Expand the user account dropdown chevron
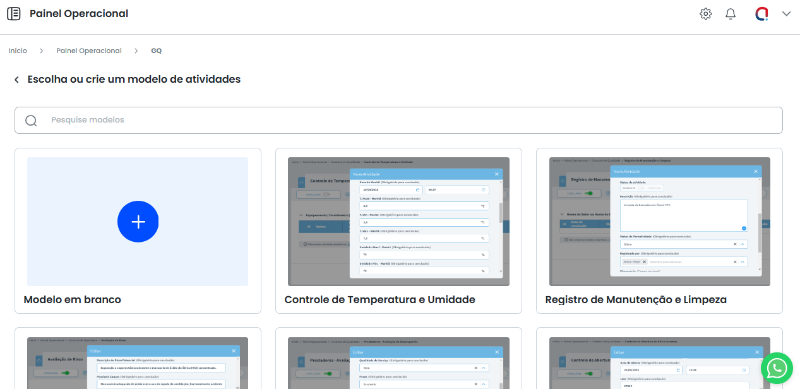The height and width of the screenshot is (389, 800). point(786,14)
